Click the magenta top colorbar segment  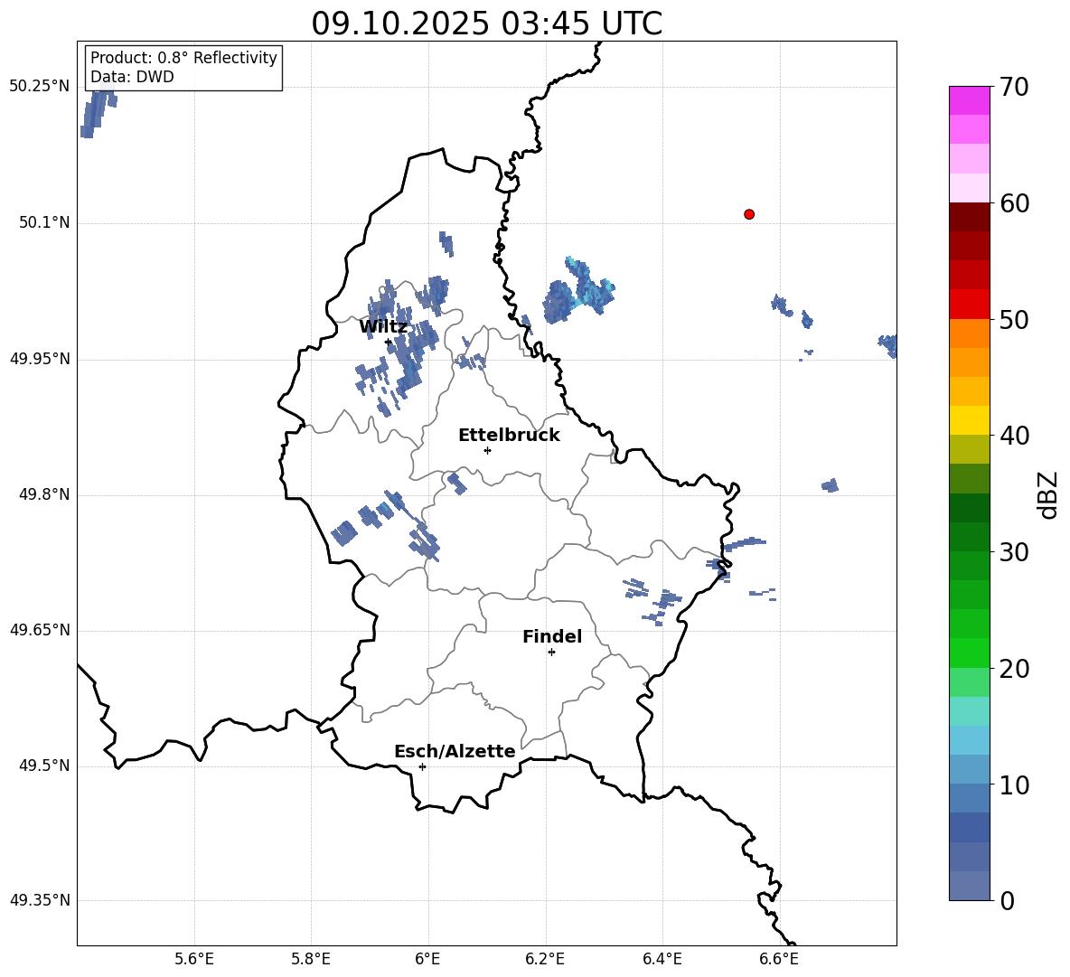969,101
